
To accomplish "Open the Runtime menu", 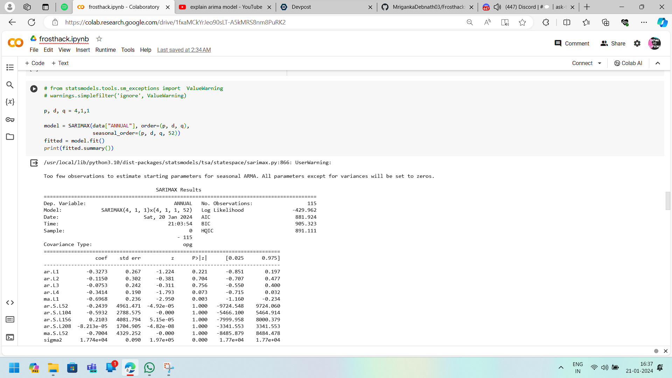I will [105, 50].
